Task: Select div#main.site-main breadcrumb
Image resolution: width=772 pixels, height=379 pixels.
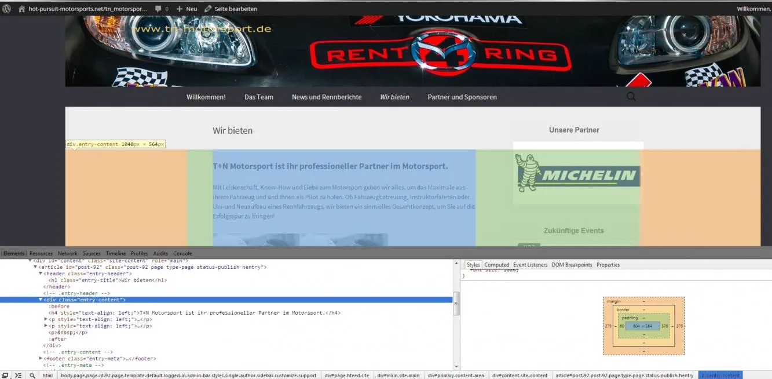Action: [x=398, y=376]
